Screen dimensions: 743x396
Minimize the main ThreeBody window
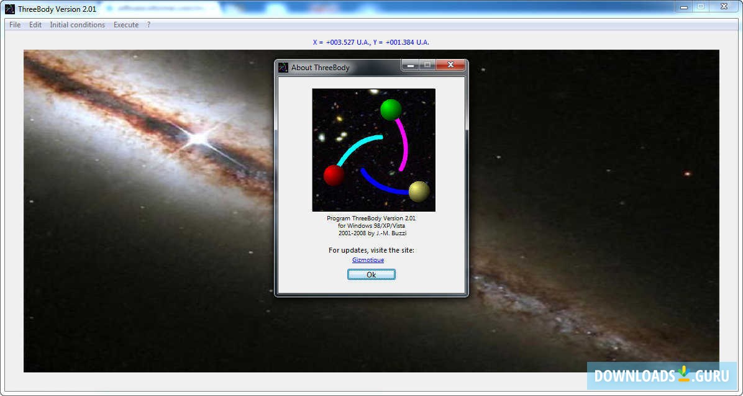coord(684,6)
